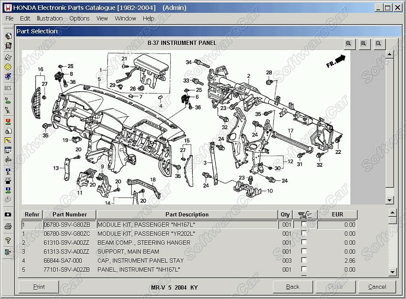Click the Print button

(x=39, y=287)
